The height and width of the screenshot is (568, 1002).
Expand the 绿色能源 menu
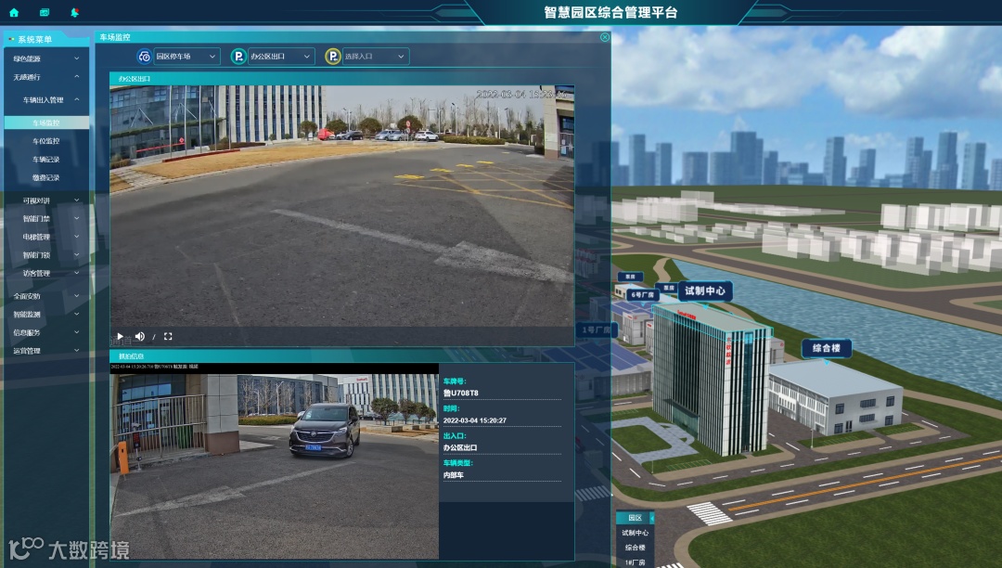(46, 58)
